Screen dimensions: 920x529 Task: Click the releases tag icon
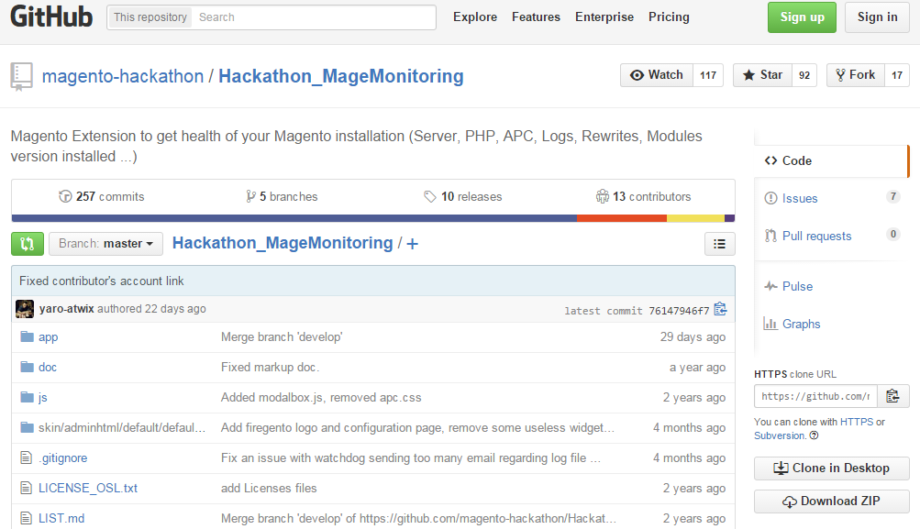(430, 196)
